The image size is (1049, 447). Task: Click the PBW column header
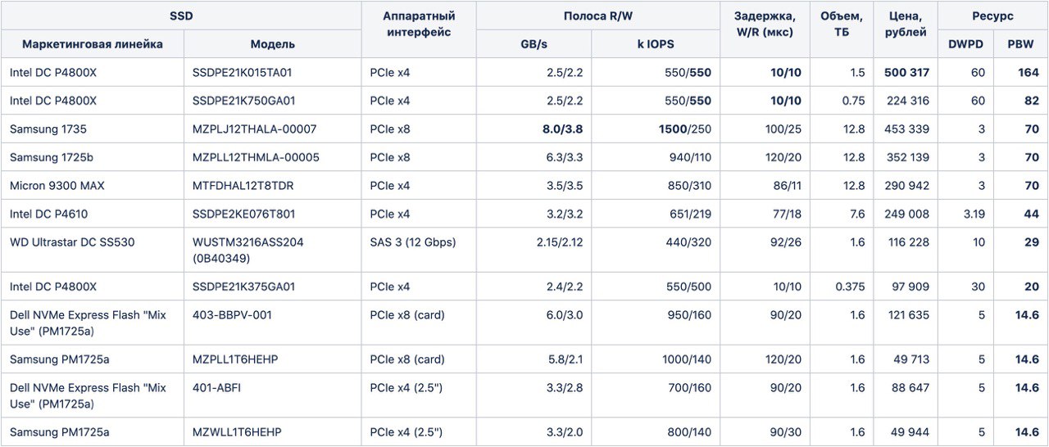(x=1020, y=44)
